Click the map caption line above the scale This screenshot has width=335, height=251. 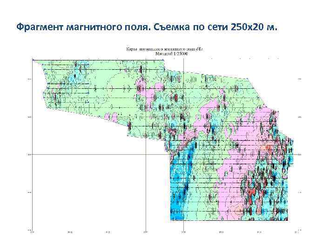click(x=165, y=49)
